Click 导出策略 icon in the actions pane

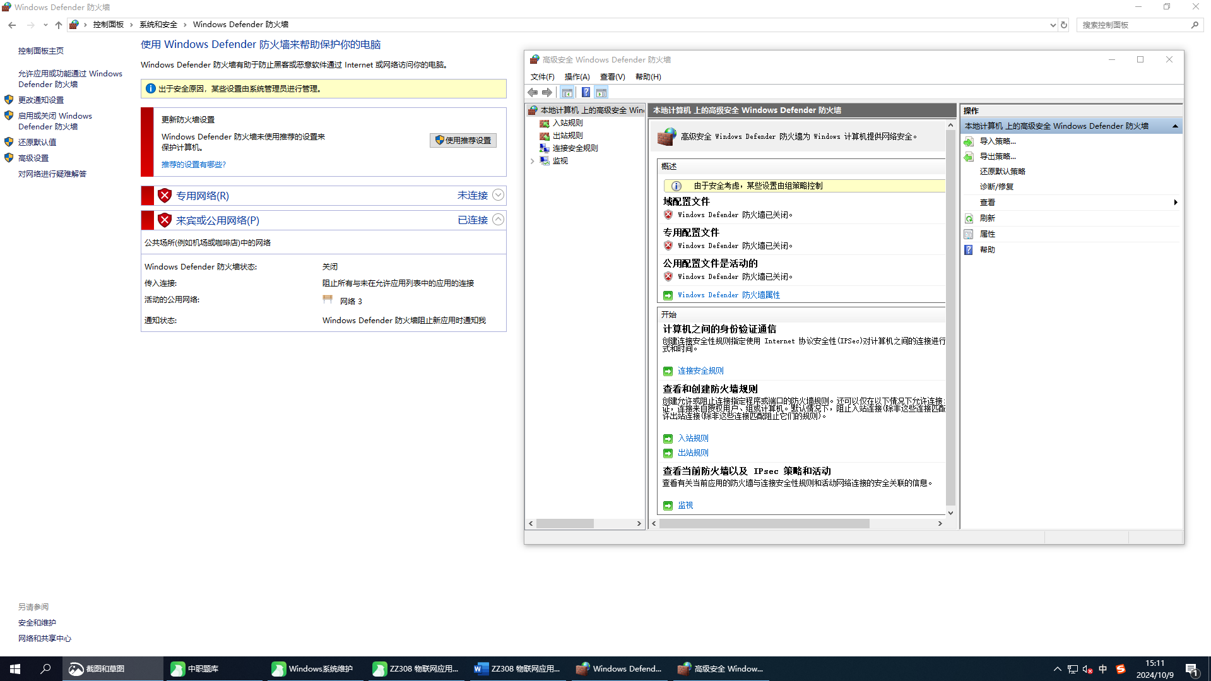(x=969, y=157)
